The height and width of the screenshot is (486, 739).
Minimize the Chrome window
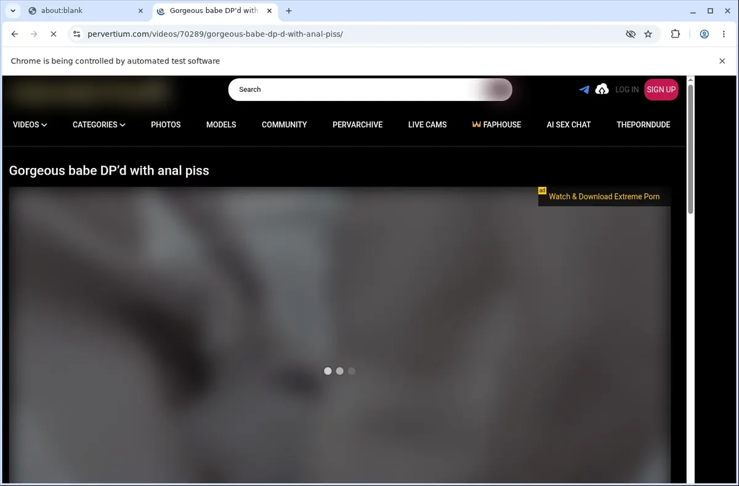(693, 10)
